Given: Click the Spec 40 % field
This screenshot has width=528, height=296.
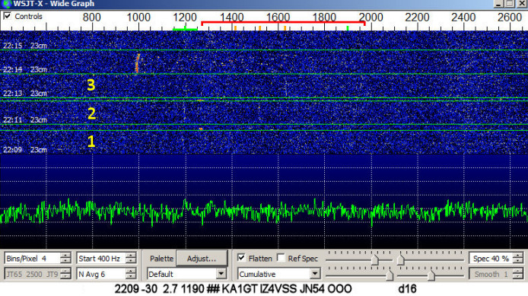Looking at the screenshot, I should [x=491, y=258].
